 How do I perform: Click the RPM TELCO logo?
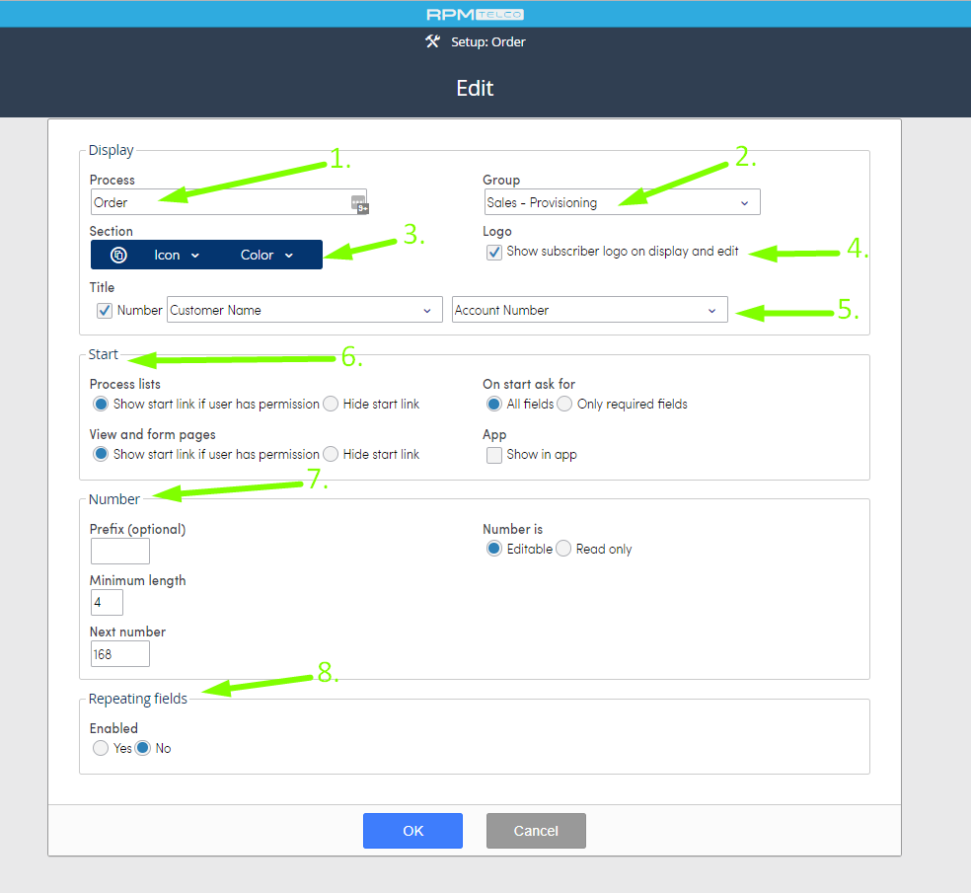point(474,13)
